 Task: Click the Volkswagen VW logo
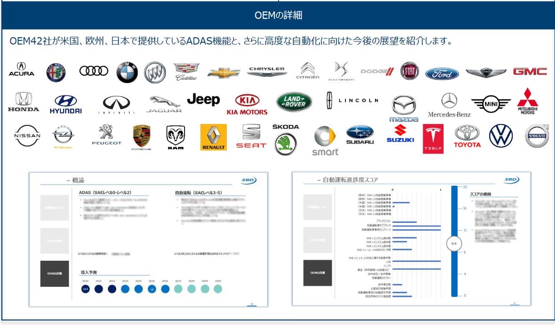(501, 135)
